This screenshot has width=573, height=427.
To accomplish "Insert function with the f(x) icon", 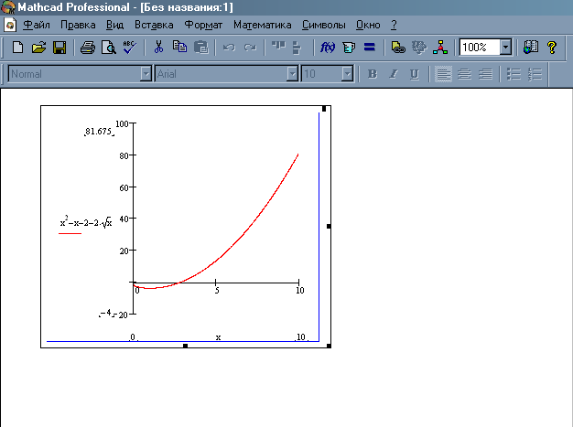I will coord(328,48).
